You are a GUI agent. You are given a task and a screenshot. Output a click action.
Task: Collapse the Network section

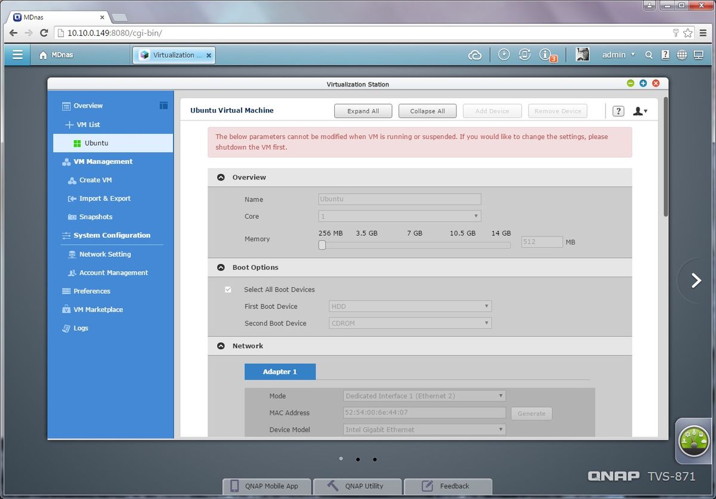point(221,346)
